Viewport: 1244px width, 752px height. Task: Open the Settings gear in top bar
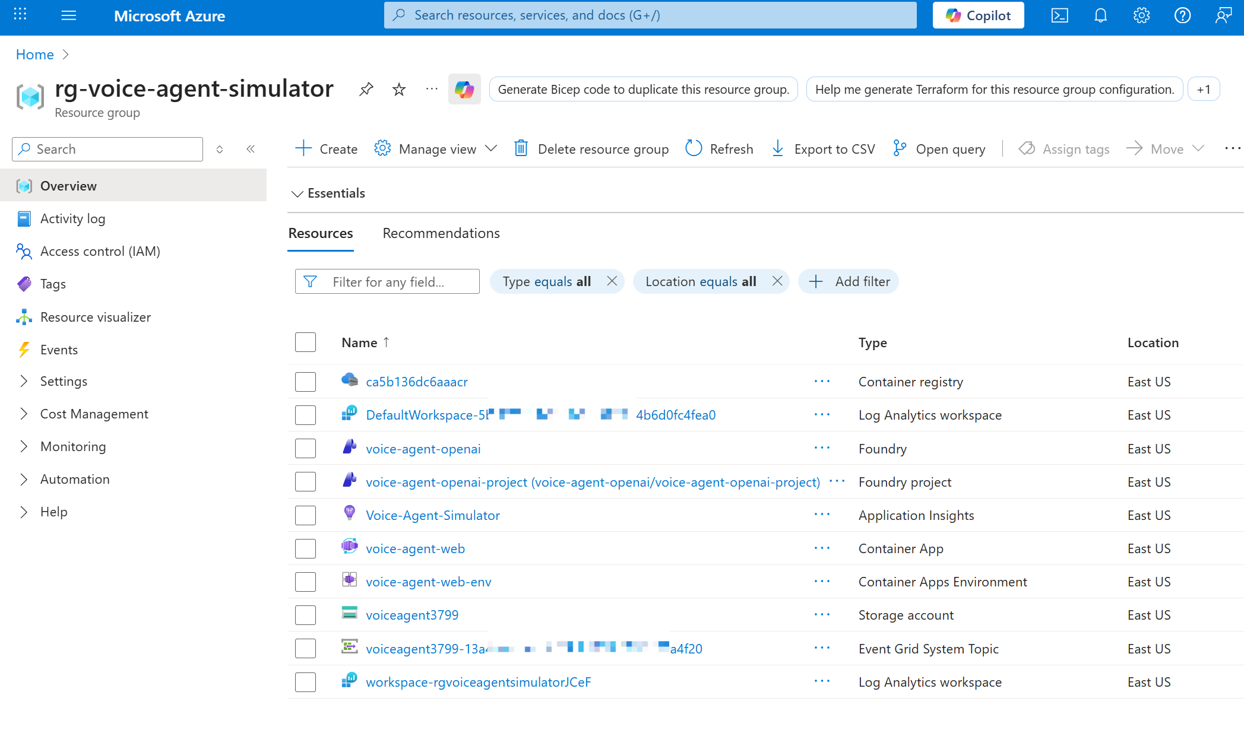pos(1141,15)
